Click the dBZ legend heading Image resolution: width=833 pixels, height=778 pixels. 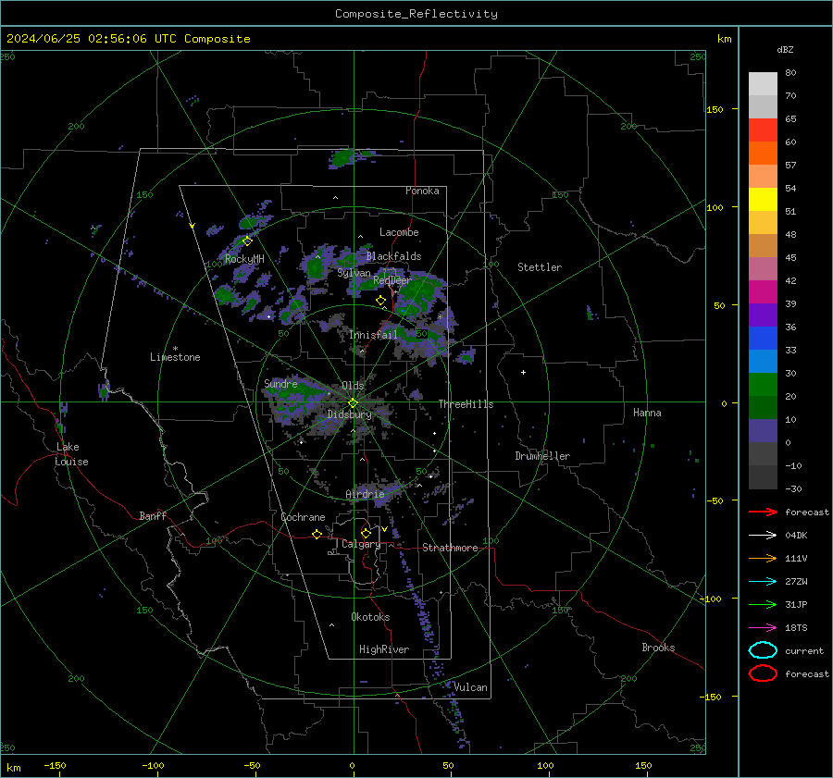pos(785,49)
